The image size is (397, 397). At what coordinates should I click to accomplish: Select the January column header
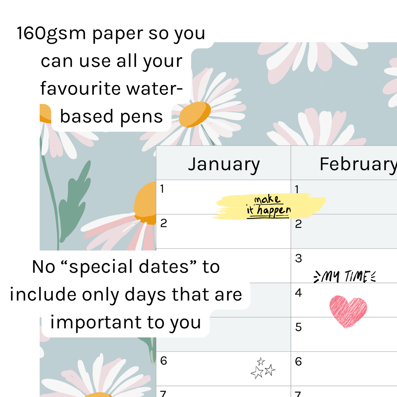click(x=223, y=163)
